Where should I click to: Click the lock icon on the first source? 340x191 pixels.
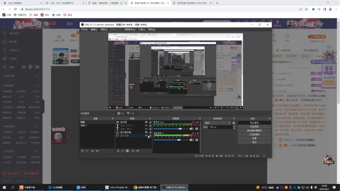(150, 122)
